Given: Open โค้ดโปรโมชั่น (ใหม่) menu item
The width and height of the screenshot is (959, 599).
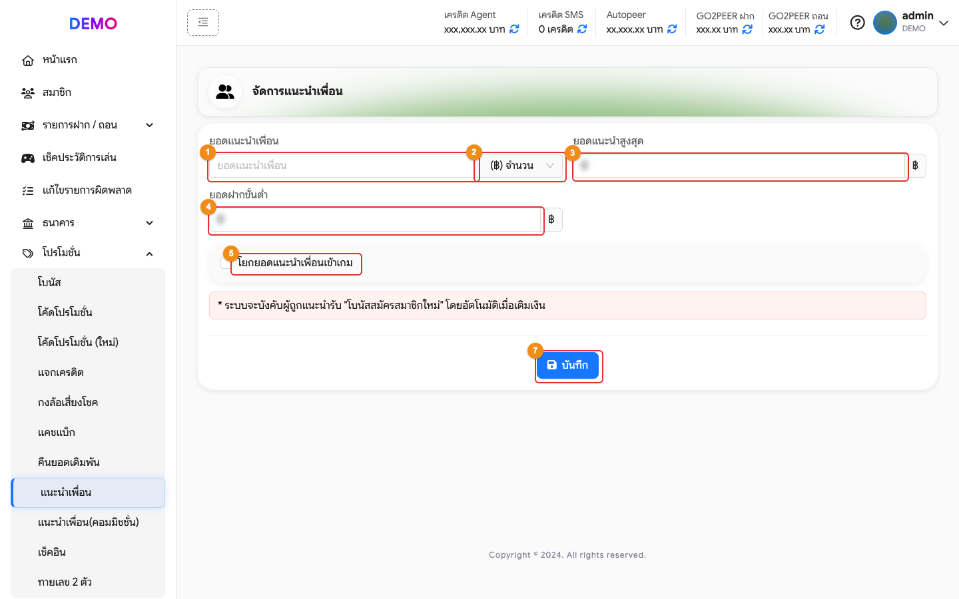Looking at the screenshot, I should tap(88, 342).
